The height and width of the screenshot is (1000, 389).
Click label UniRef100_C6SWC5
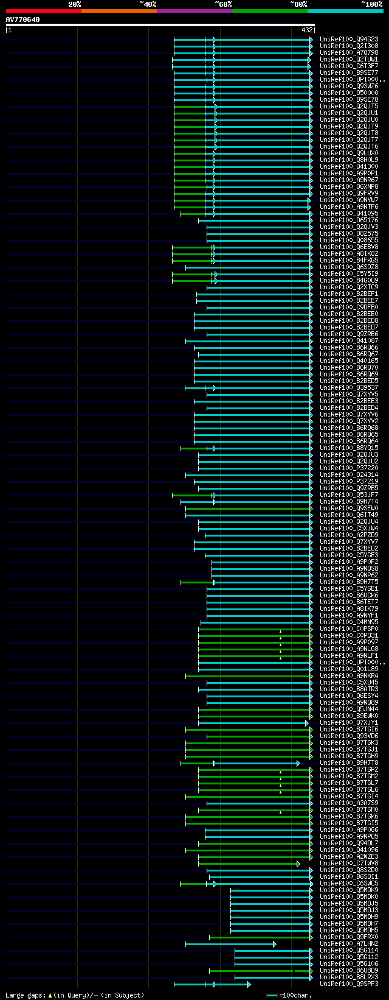[x=349, y=884]
